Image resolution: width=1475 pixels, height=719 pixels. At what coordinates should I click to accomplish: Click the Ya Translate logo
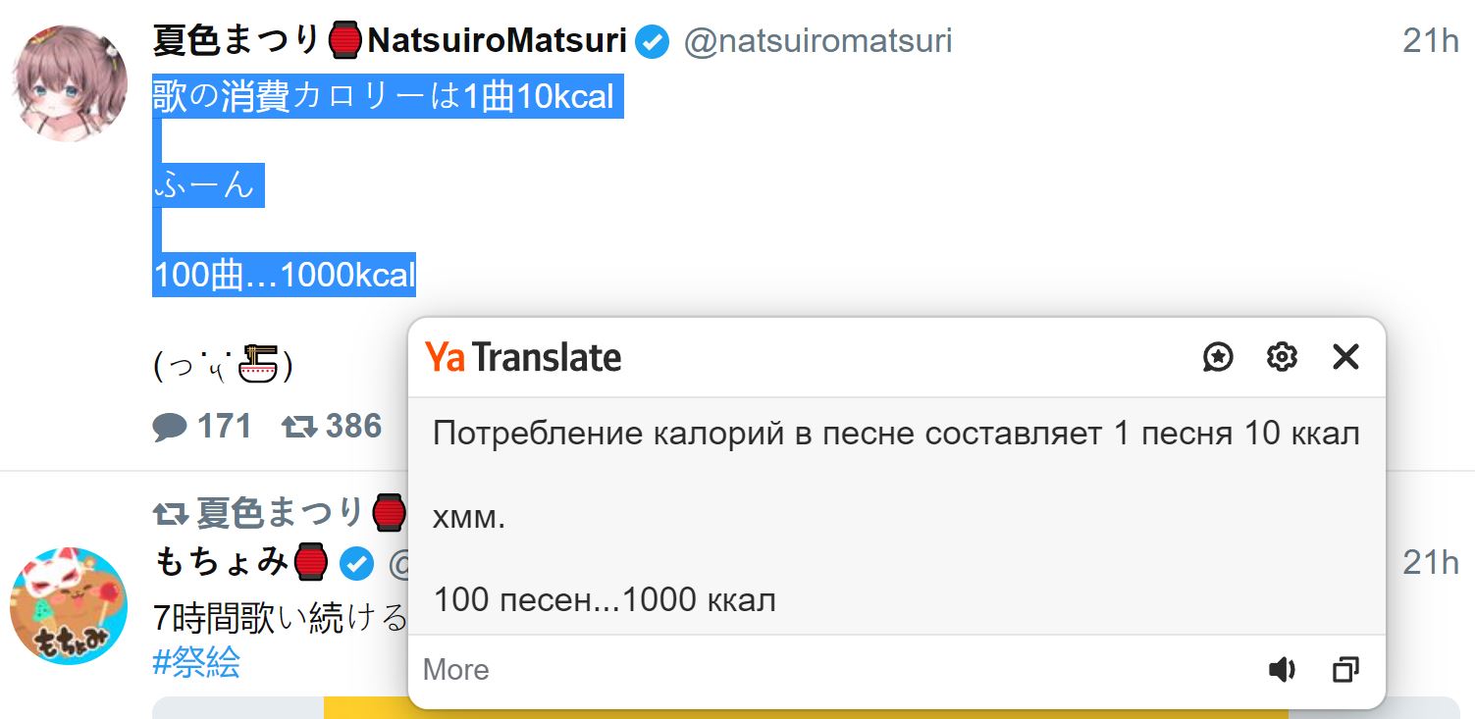point(523,357)
